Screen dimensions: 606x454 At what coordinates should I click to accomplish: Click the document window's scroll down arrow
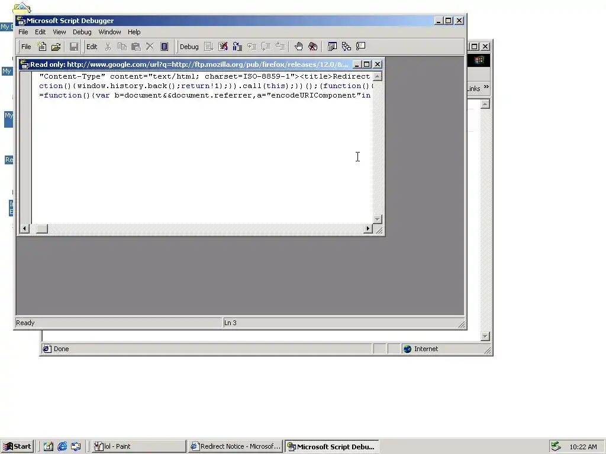pyautogui.click(x=378, y=219)
